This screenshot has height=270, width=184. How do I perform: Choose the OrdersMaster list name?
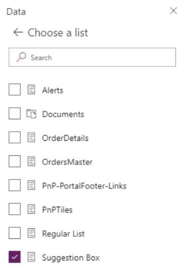pyautogui.click(x=67, y=162)
